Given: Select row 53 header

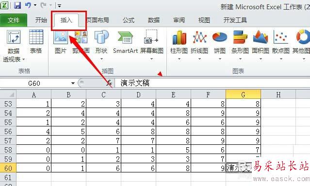Looking at the screenshot, I should click(x=8, y=104).
